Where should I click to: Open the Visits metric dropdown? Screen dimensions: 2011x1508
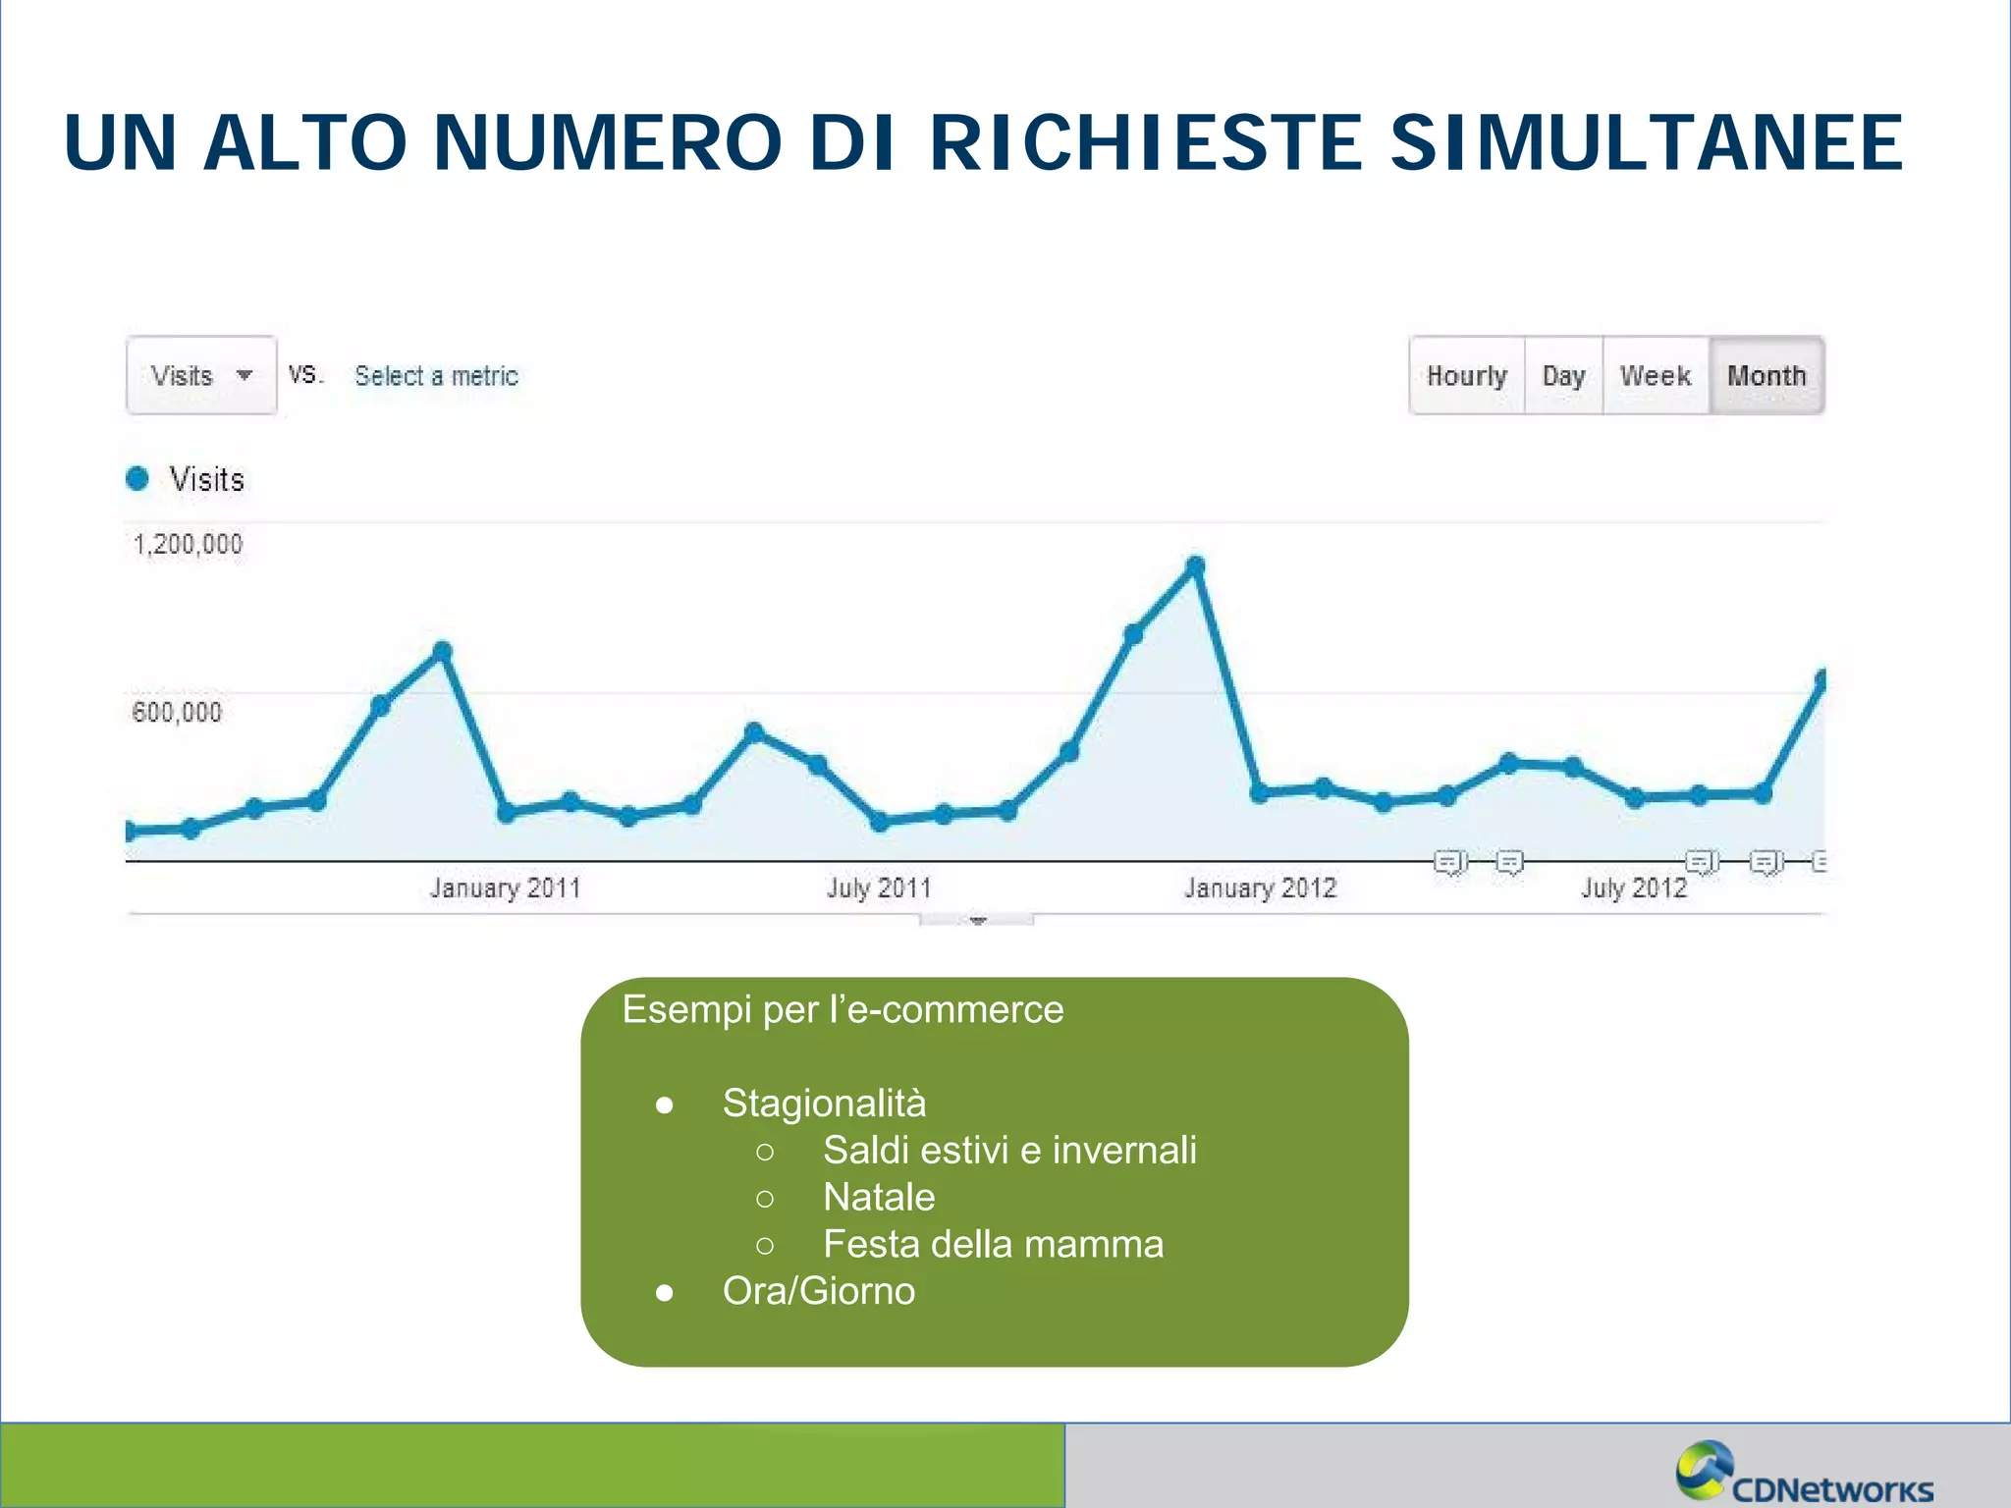[201, 375]
